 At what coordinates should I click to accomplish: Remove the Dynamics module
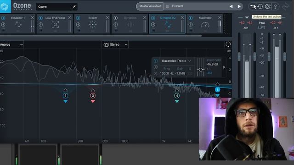pos(145,17)
